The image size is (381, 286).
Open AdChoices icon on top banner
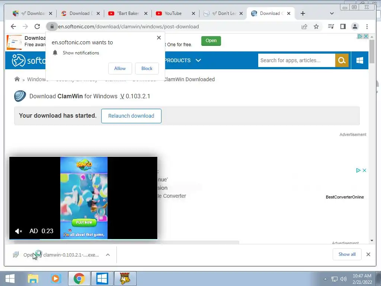[360, 36]
